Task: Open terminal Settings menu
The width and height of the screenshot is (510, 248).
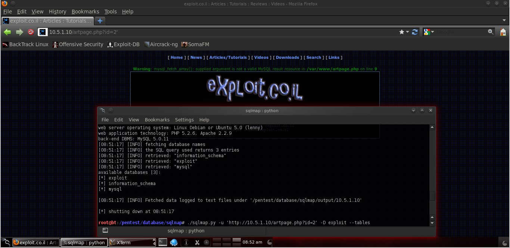Action: click(x=184, y=120)
